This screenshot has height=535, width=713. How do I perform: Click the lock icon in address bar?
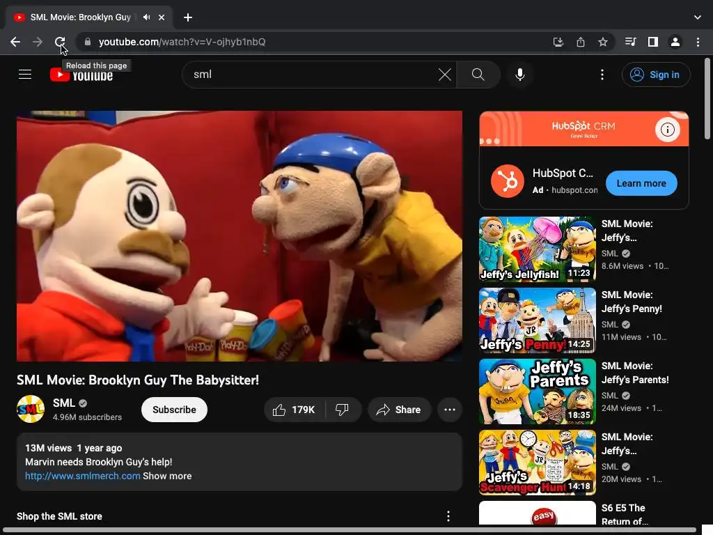click(88, 42)
